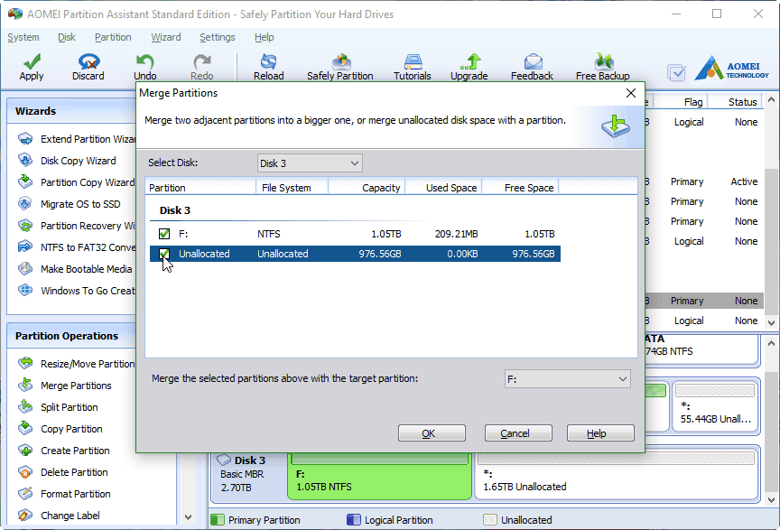Open the Disk menu
The image size is (780, 530).
click(67, 37)
